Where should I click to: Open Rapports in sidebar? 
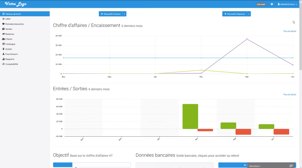pyautogui.click(x=8, y=59)
